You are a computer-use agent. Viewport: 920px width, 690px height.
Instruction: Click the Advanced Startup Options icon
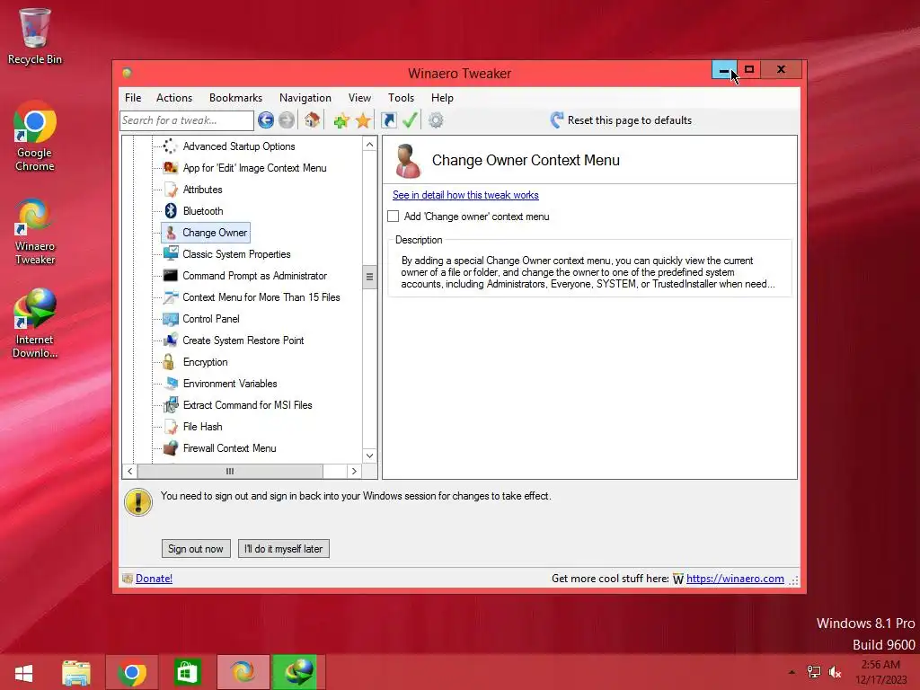[x=170, y=146]
